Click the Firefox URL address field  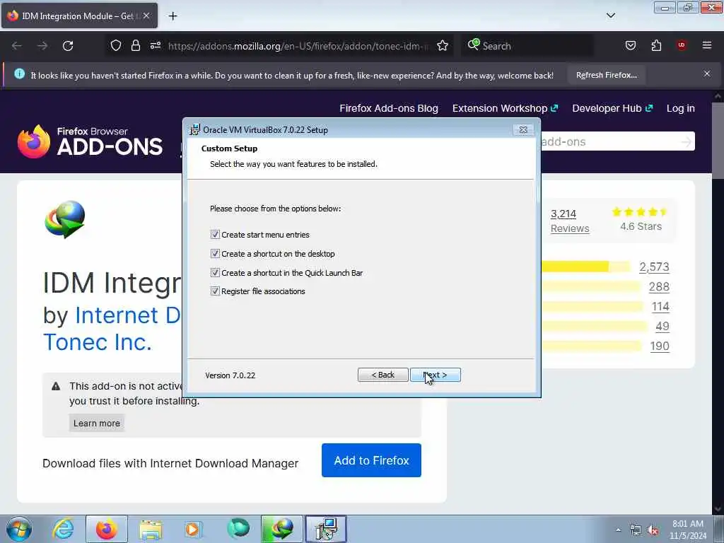point(298,46)
